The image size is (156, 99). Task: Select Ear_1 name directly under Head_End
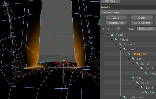pyautogui.click(x=141, y=59)
